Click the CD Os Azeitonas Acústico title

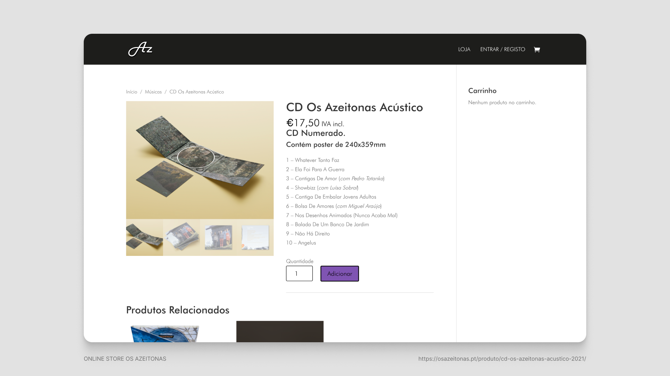coord(355,107)
